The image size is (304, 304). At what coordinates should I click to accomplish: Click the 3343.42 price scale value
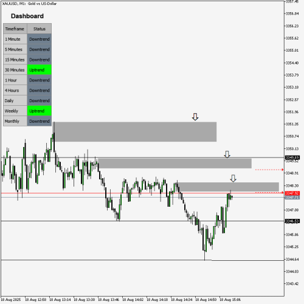[292, 283]
